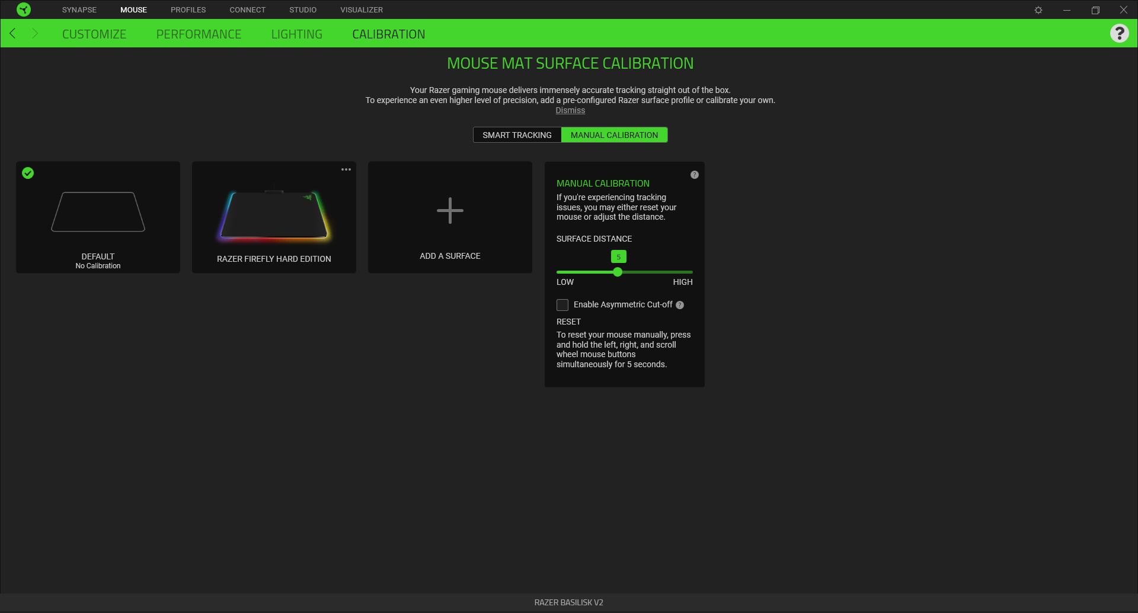Click the Razer logo icon
The image size is (1138, 613).
point(24,9)
